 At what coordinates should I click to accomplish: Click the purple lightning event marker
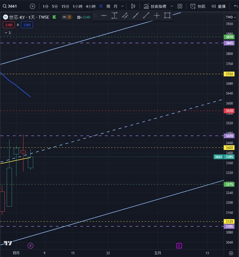tap(31, 246)
